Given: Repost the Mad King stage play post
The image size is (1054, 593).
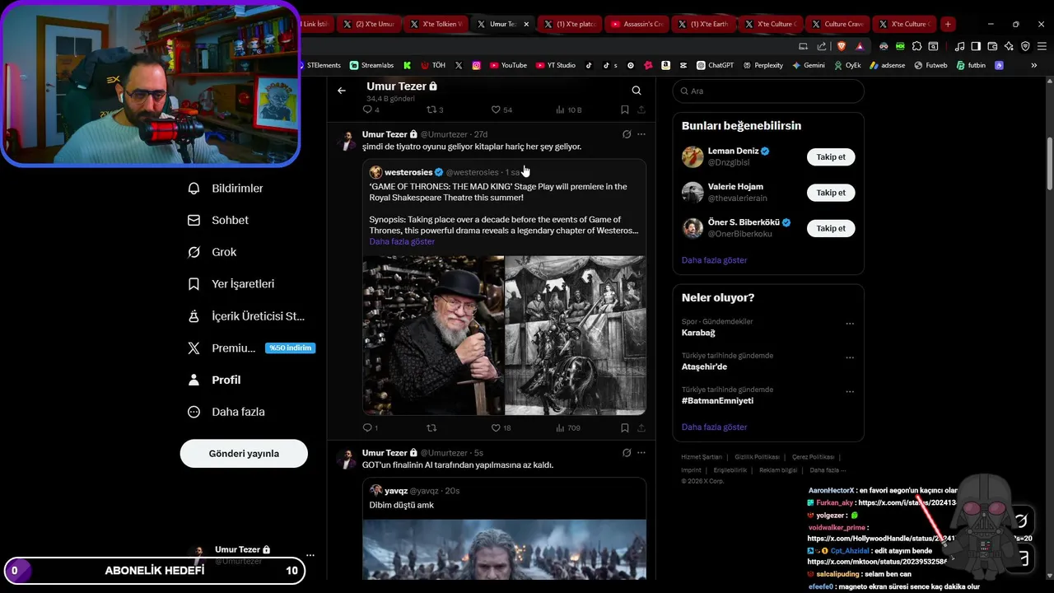Looking at the screenshot, I should point(431,428).
